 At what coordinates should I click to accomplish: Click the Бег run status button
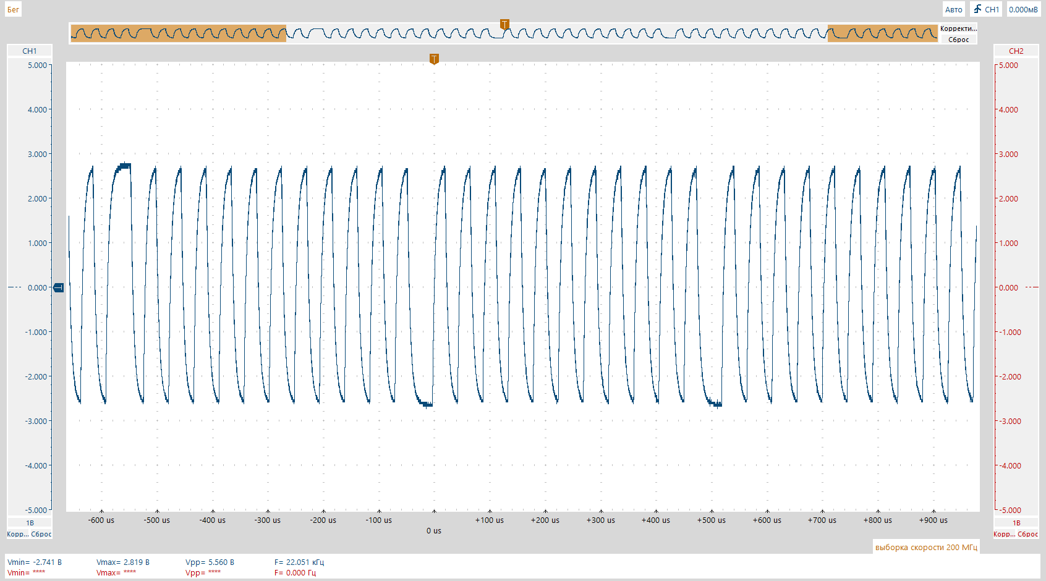(x=13, y=9)
